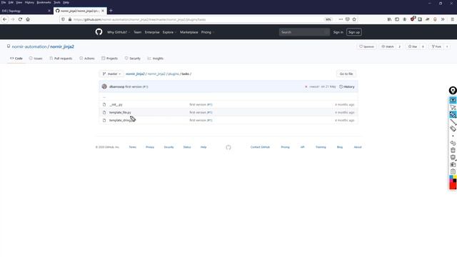Open the Bookmarks menu
This screenshot has height=257, width=457.
44,2
